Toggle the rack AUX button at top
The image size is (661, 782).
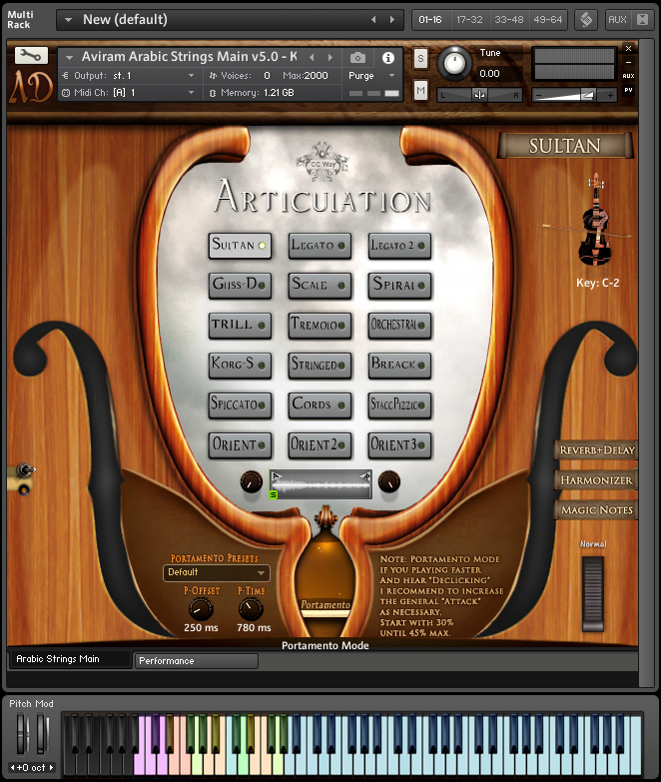tap(617, 19)
